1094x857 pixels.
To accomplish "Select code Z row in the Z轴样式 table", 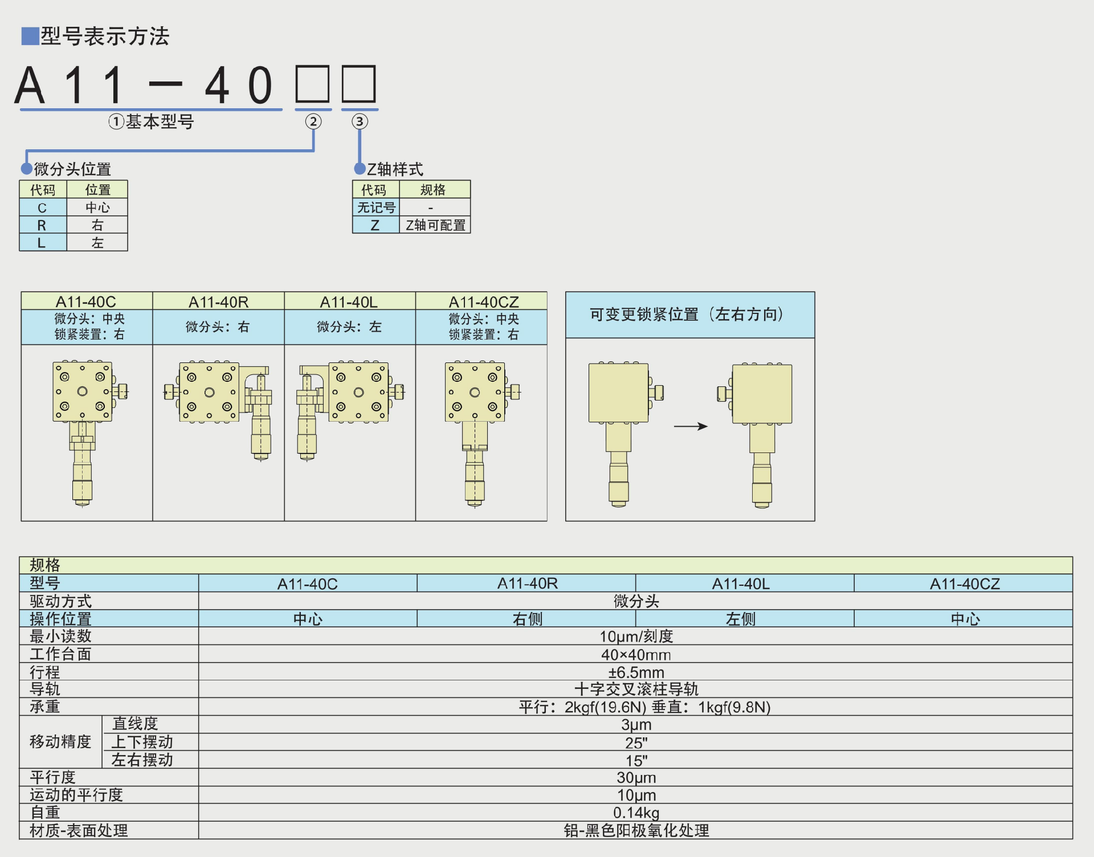I will coord(375,225).
